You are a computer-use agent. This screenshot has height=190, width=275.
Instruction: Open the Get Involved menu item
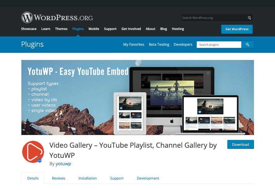tap(131, 29)
